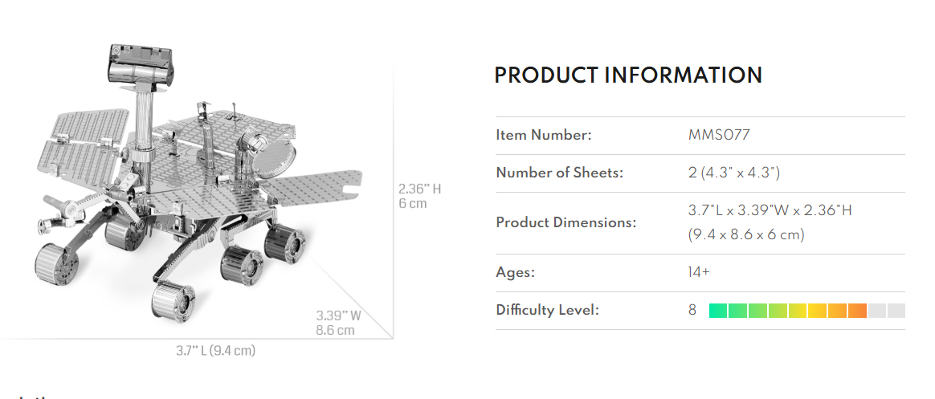Click the Product Dimensions label
Image resolution: width=935 pixels, height=399 pixels.
click(x=565, y=222)
